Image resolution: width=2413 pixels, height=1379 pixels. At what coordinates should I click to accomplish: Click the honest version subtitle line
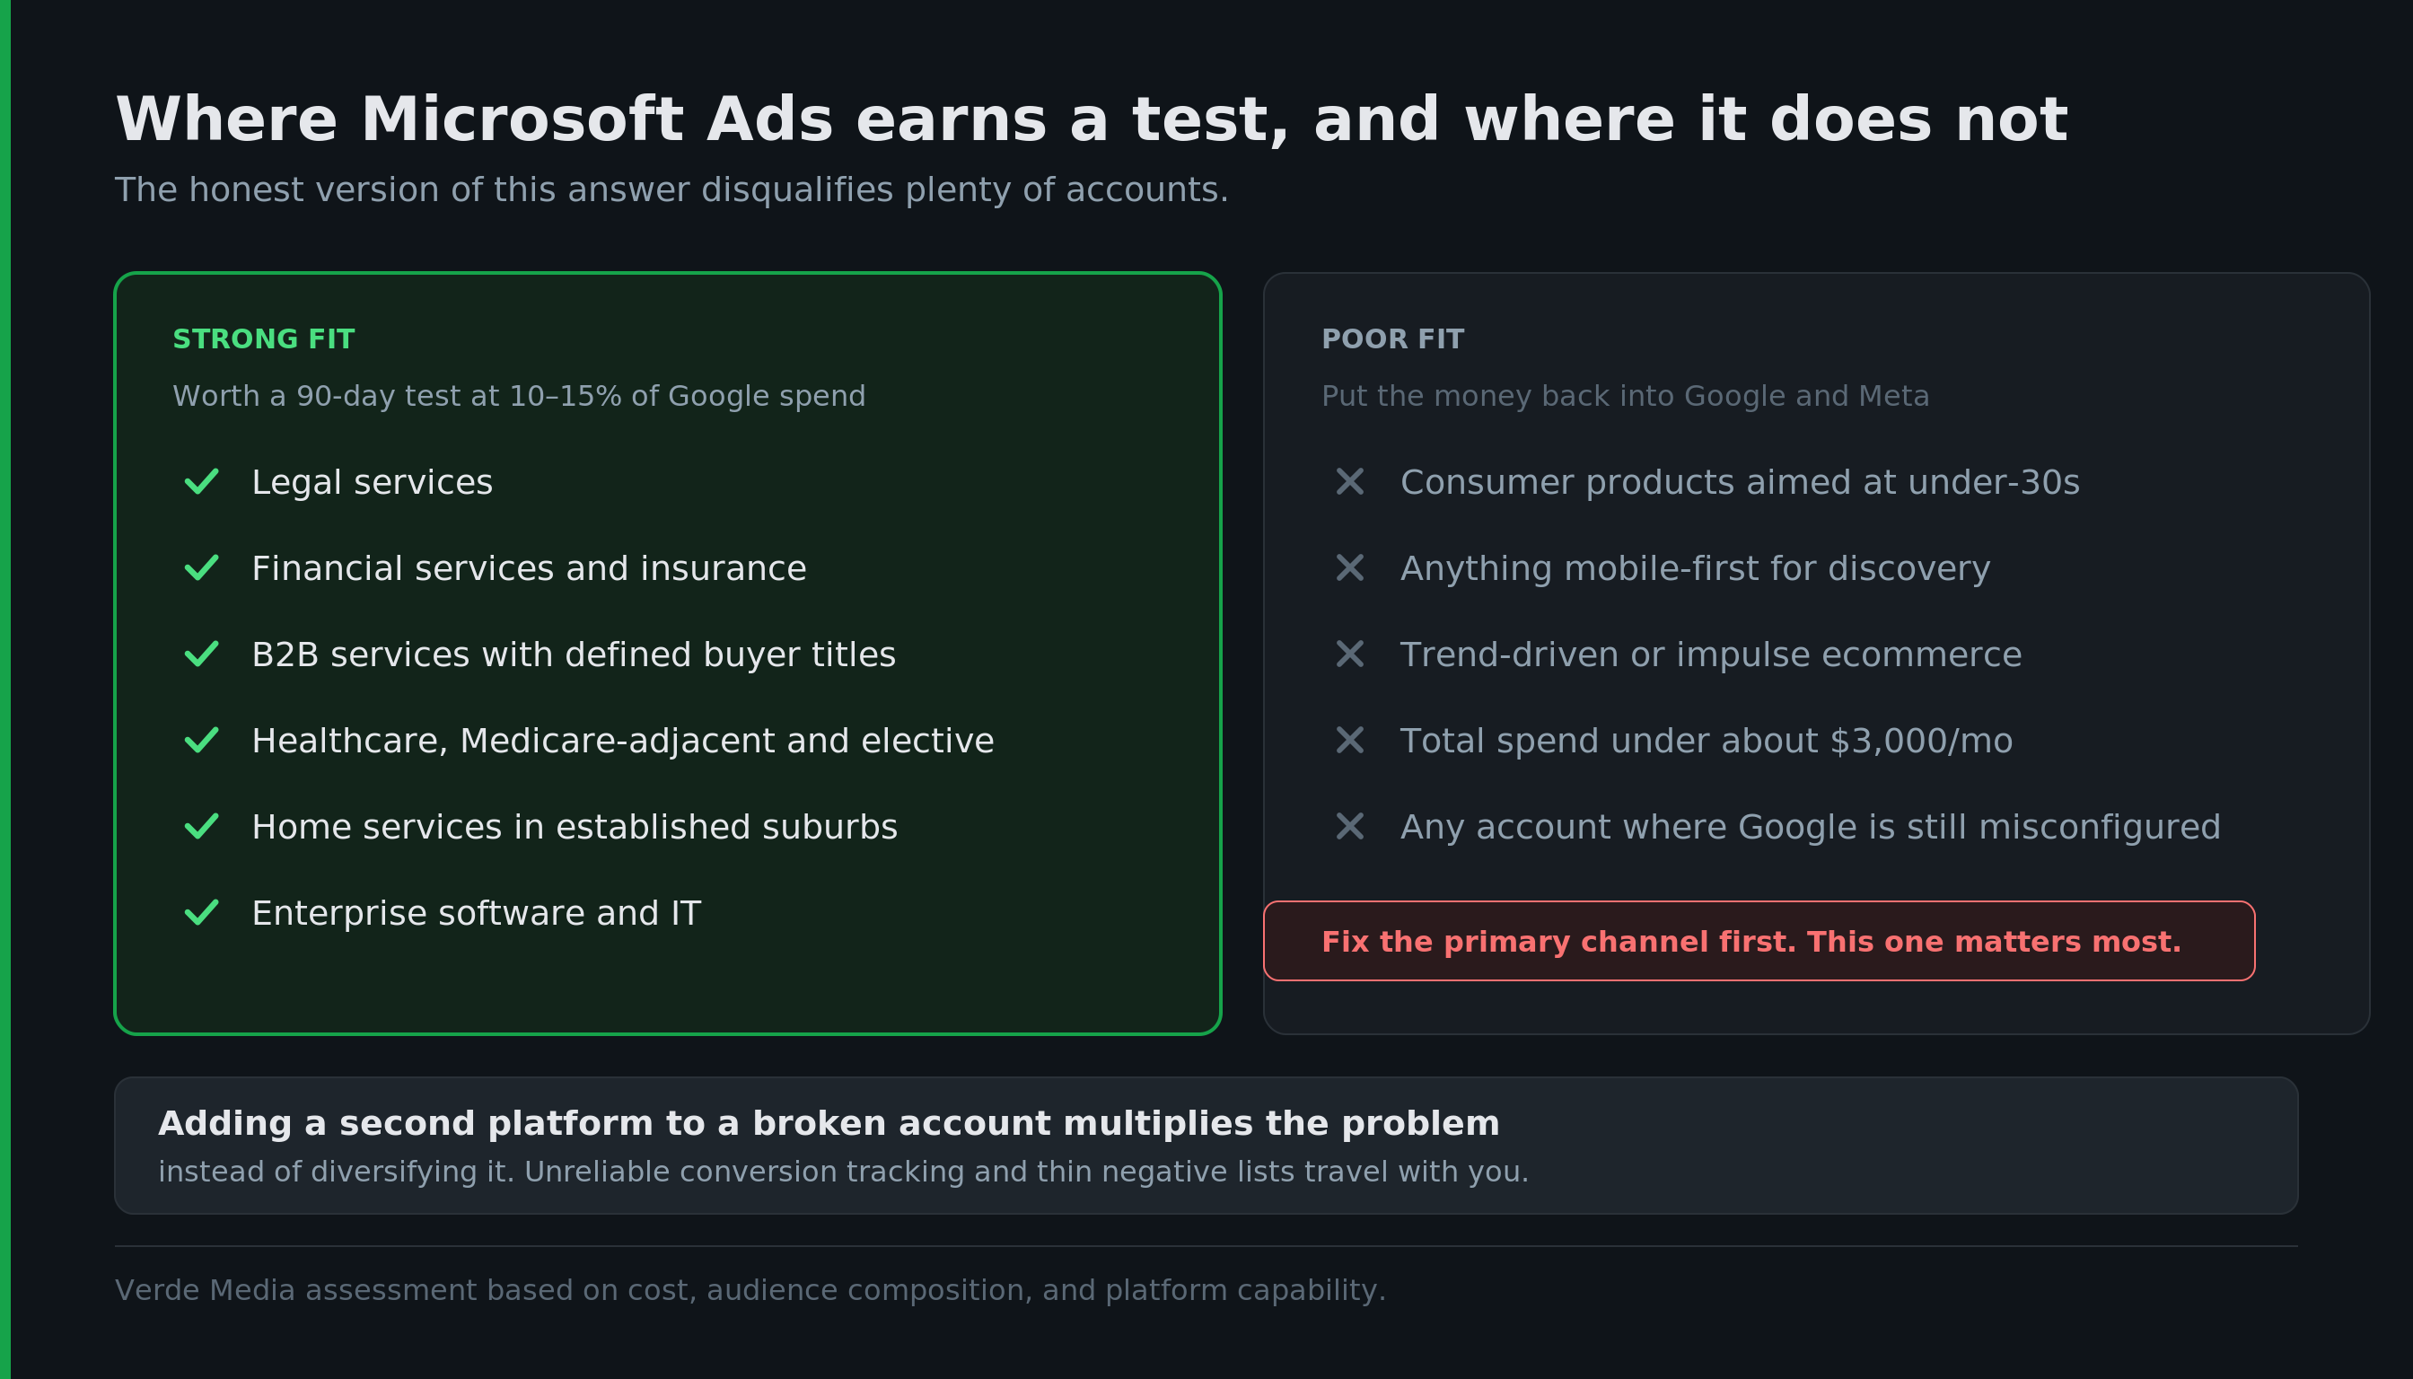coord(671,190)
